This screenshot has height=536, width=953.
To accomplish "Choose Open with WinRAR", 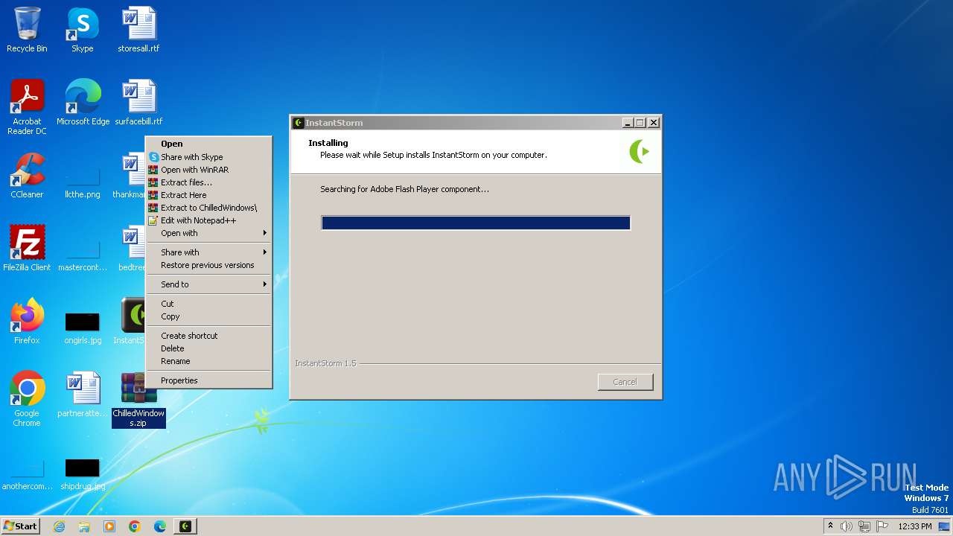I will coord(208,170).
